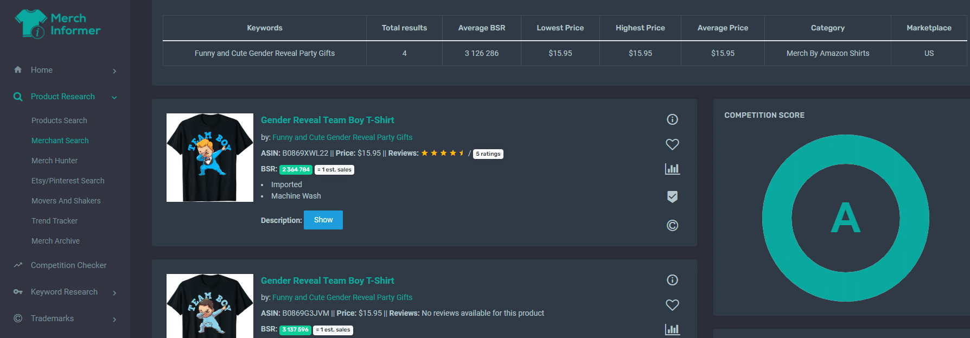Click Show description button for B0869XWL22

[323, 220]
